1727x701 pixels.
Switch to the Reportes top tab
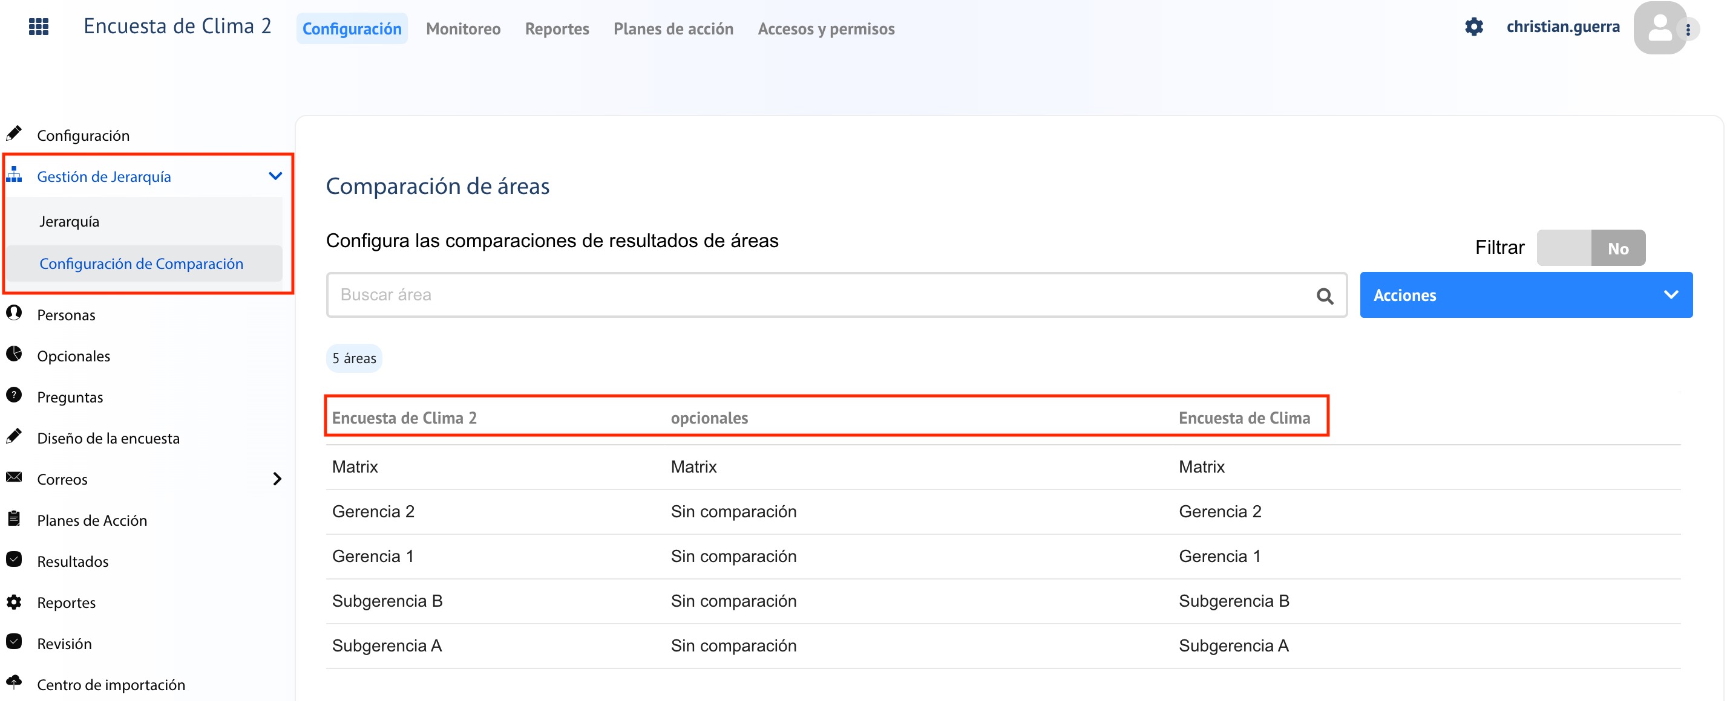(557, 29)
